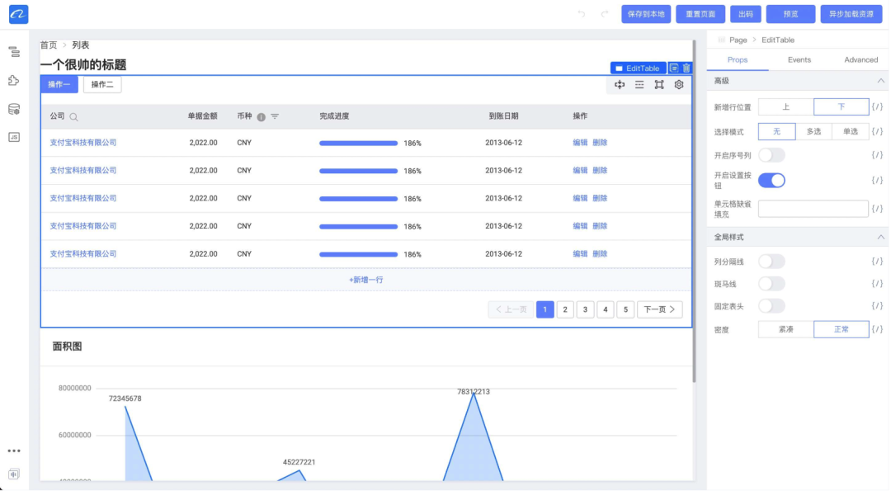The height and width of the screenshot is (500, 891).
Task: Click the Page breadcrumb in props panel
Action: (x=738, y=40)
